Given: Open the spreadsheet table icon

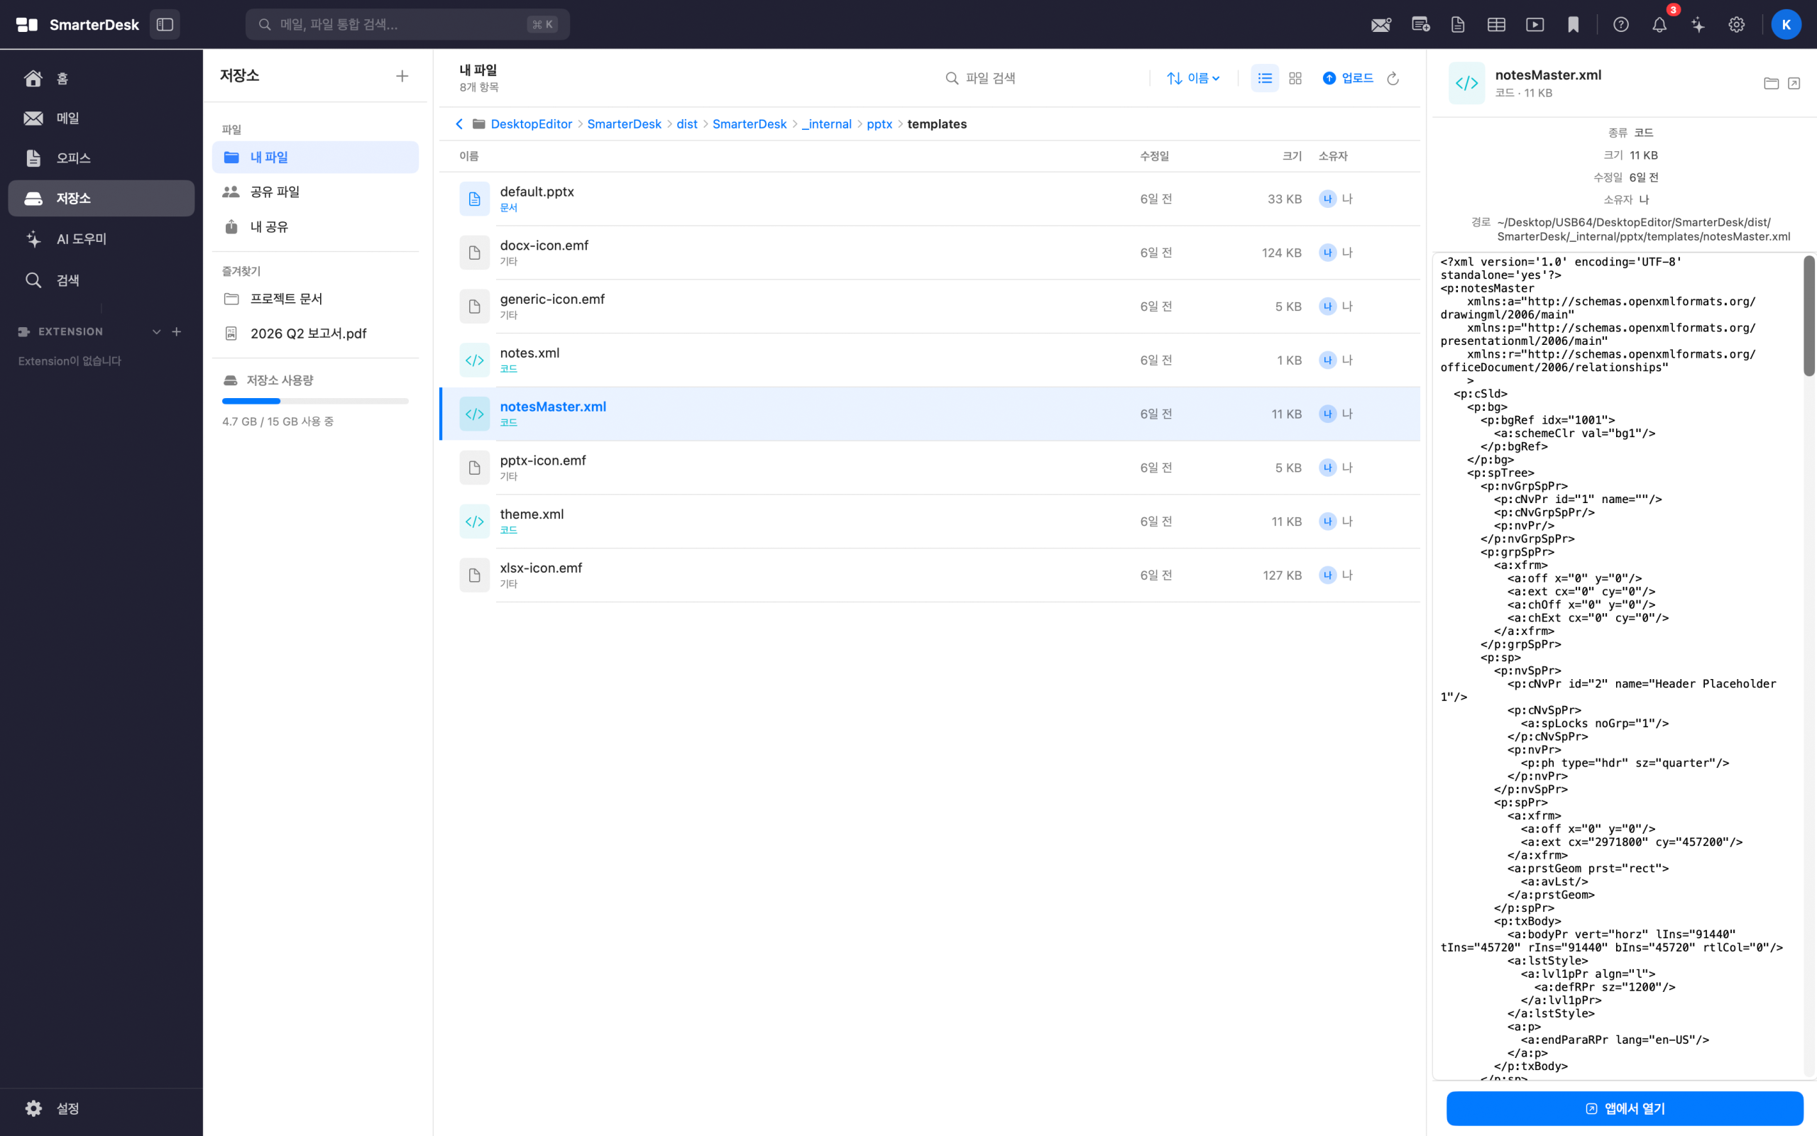Looking at the screenshot, I should [1495, 25].
